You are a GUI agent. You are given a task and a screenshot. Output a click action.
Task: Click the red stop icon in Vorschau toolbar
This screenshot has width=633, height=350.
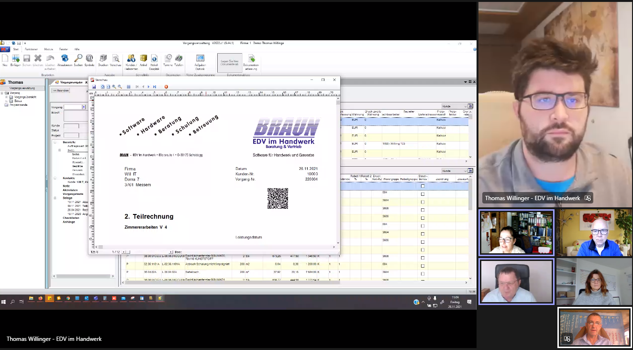(x=167, y=87)
